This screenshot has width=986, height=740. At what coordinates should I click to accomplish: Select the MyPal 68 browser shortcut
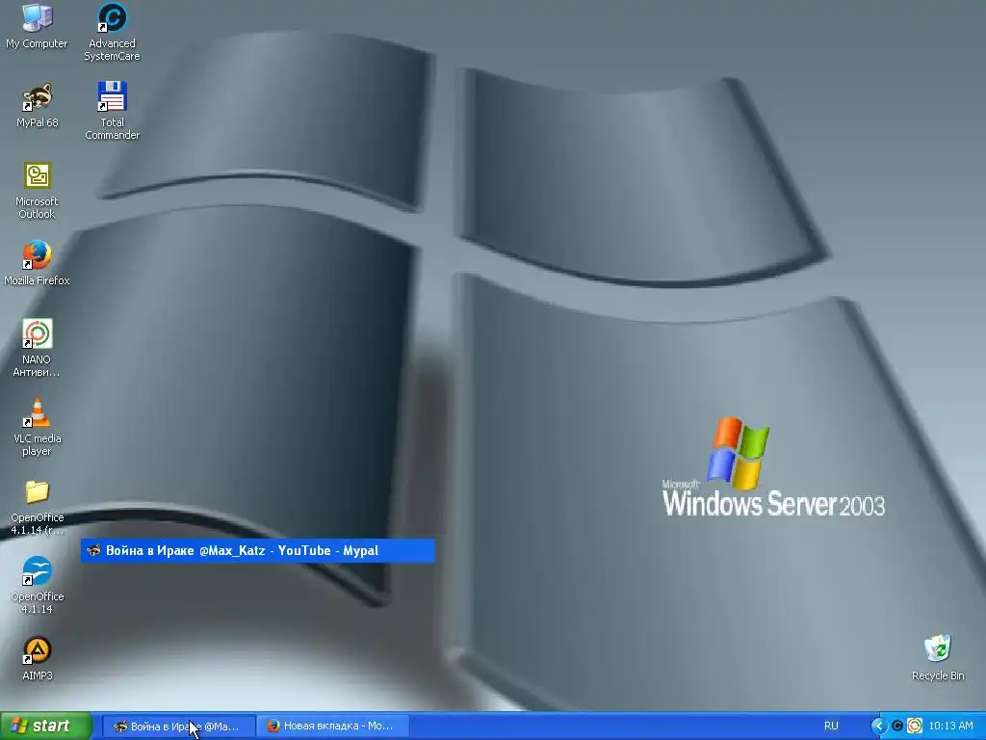(x=38, y=104)
